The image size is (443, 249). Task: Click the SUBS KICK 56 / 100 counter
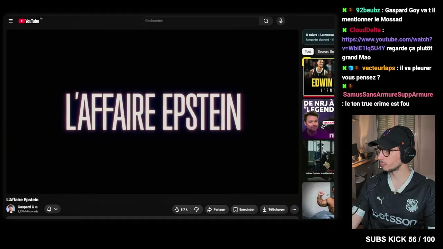point(400,239)
